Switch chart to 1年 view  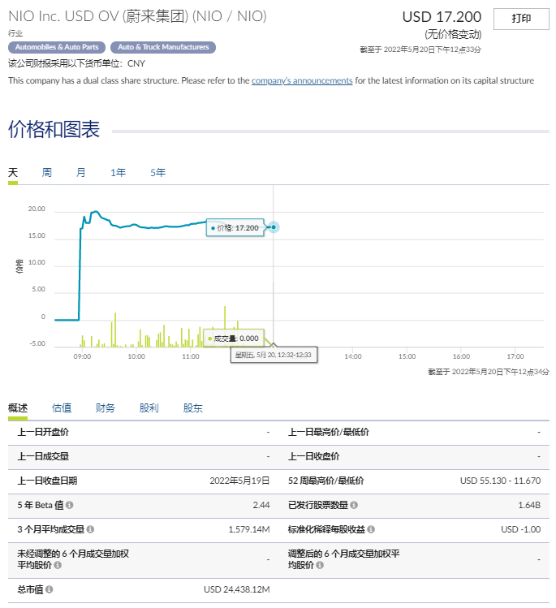(118, 172)
